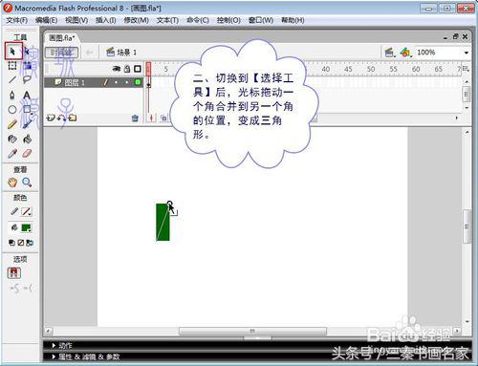Toggle visibility dot of 图层 1
The width and height of the screenshot is (478, 366).
pos(117,82)
